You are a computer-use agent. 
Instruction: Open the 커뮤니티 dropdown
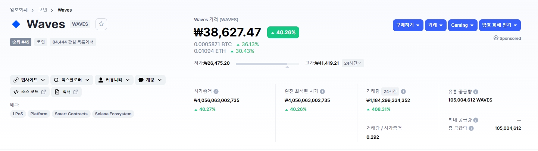pos(114,80)
